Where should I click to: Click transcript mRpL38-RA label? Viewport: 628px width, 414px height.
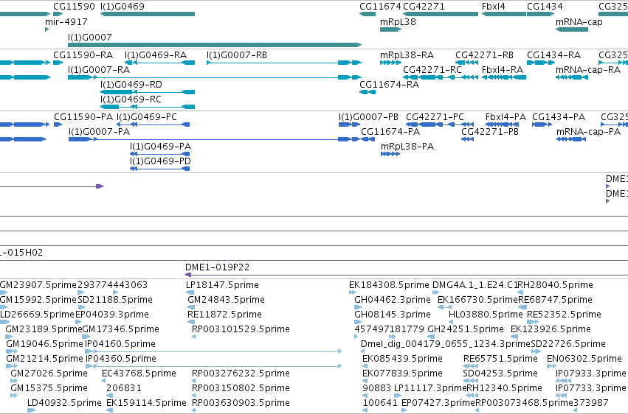407,55
